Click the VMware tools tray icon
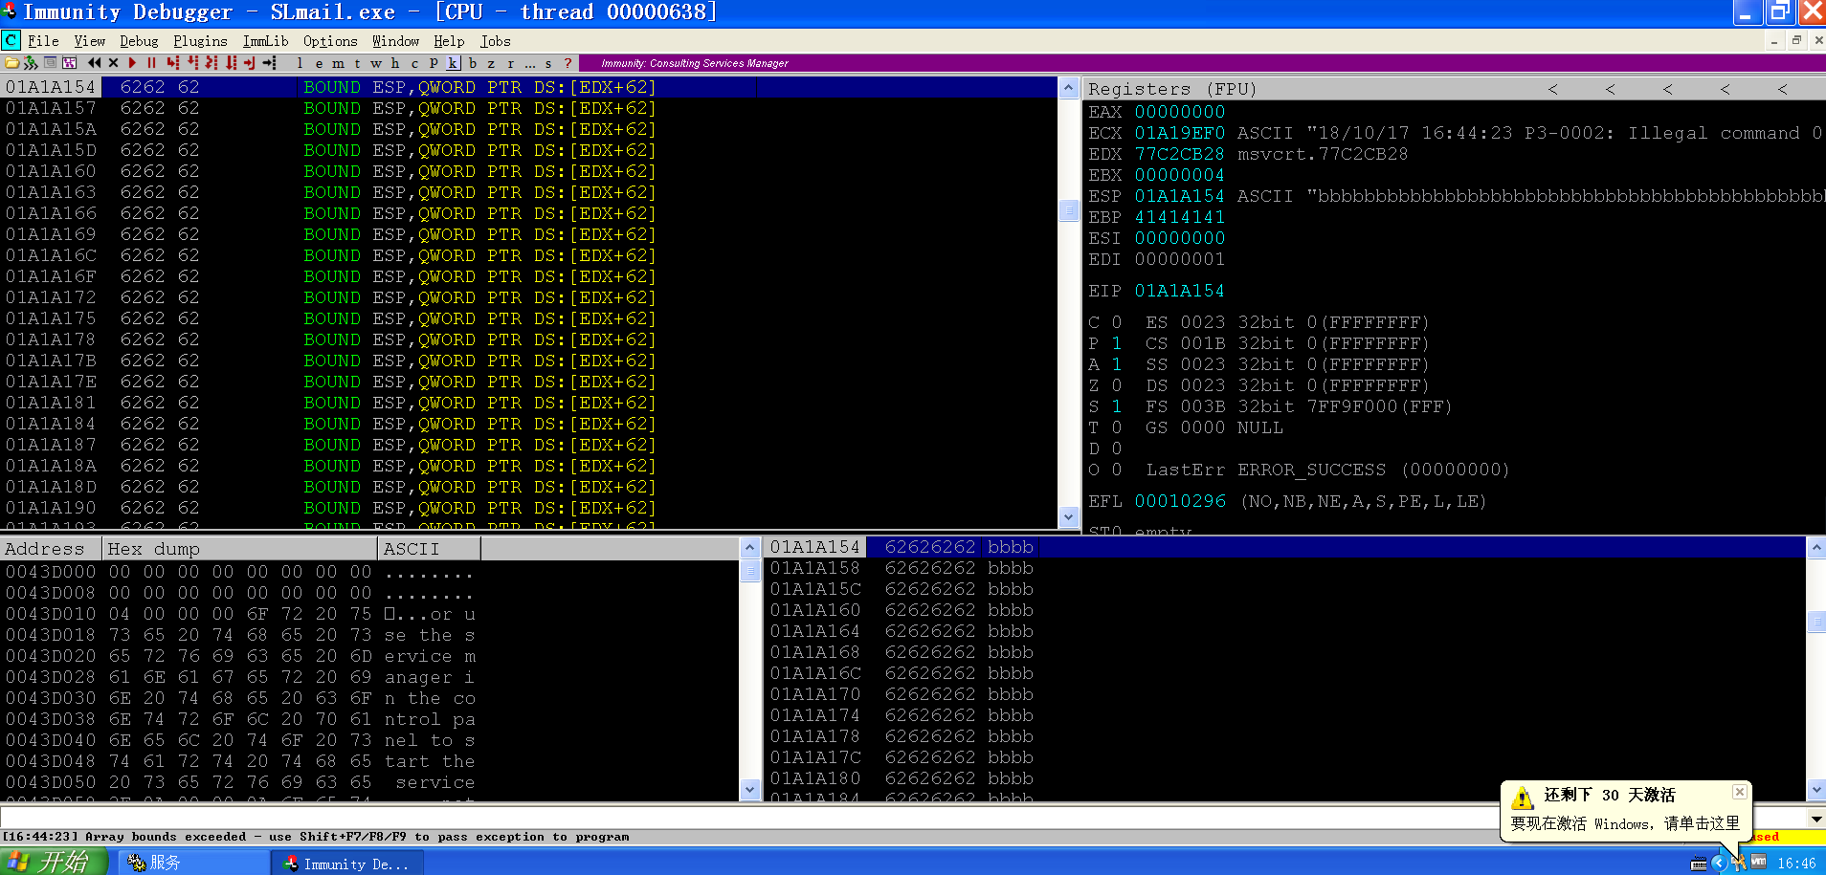This screenshot has width=1826, height=875. tap(1758, 863)
